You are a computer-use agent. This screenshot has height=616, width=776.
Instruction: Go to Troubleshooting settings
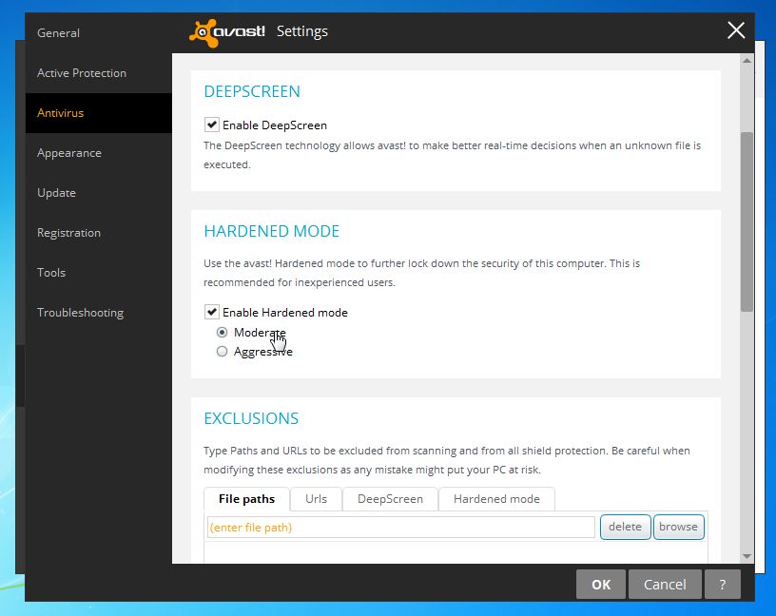click(80, 313)
